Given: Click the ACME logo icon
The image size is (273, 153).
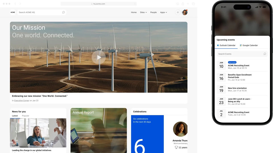Looking at the screenshot, I should point(13,12).
